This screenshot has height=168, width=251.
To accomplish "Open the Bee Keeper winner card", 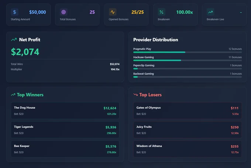I will click(65, 149).
